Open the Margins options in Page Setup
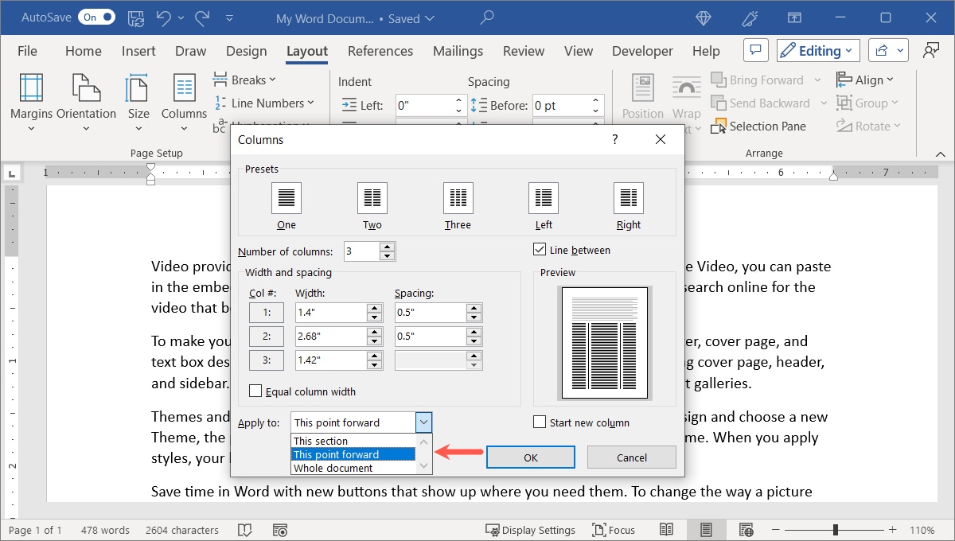Viewport: 955px width, 541px height. coord(31,99)
